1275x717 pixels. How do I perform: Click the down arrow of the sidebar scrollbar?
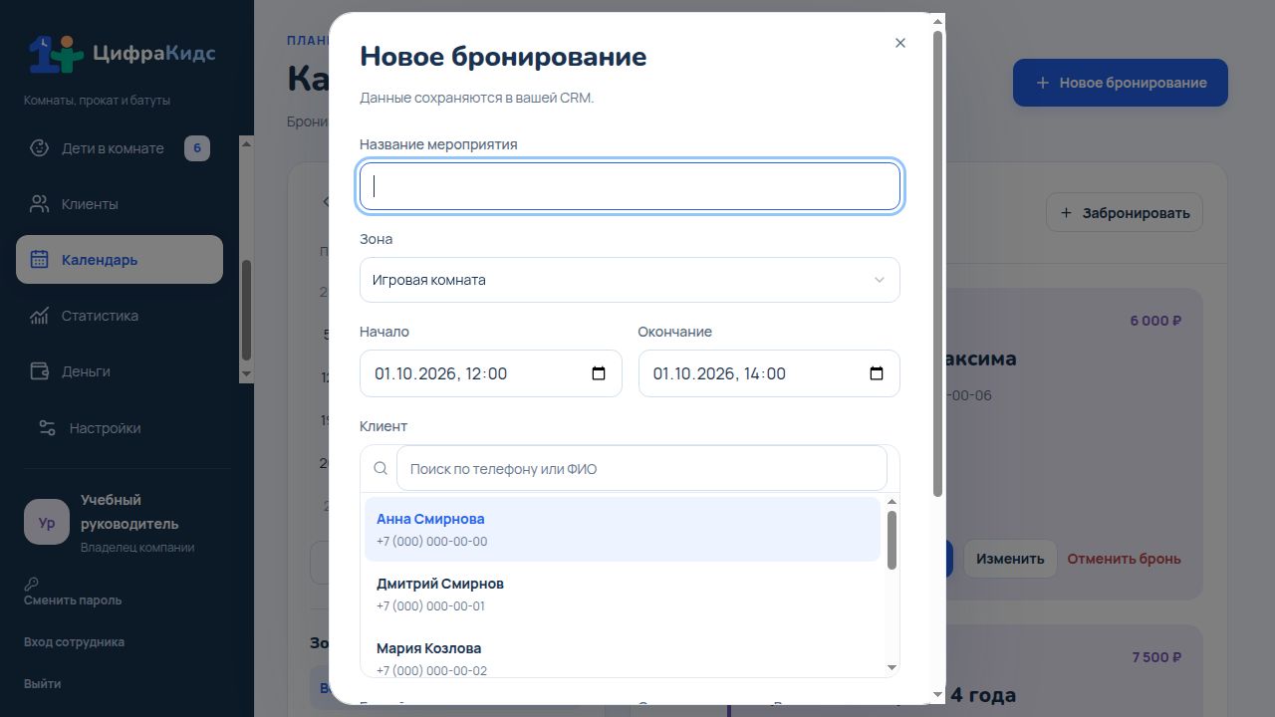[247, 374]
